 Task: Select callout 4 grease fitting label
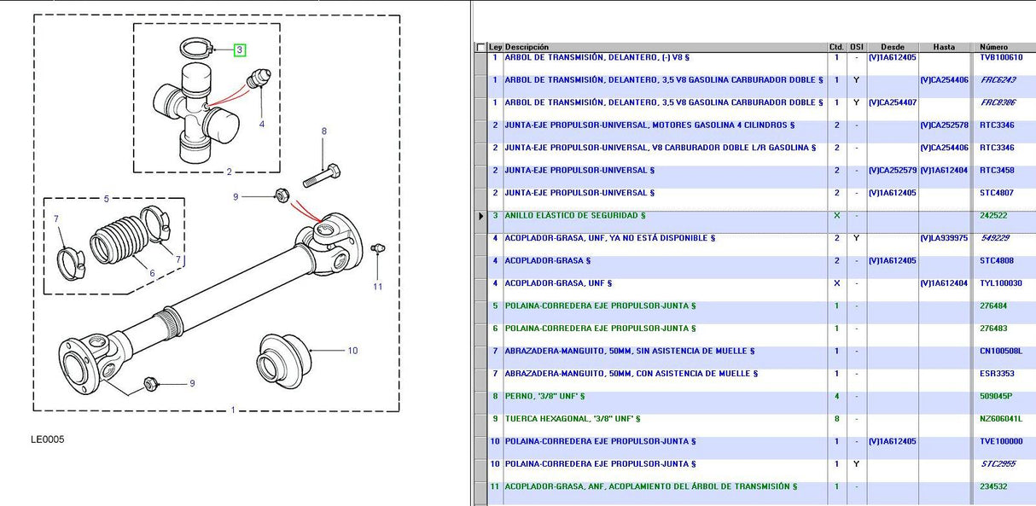(x=262, y=125)
